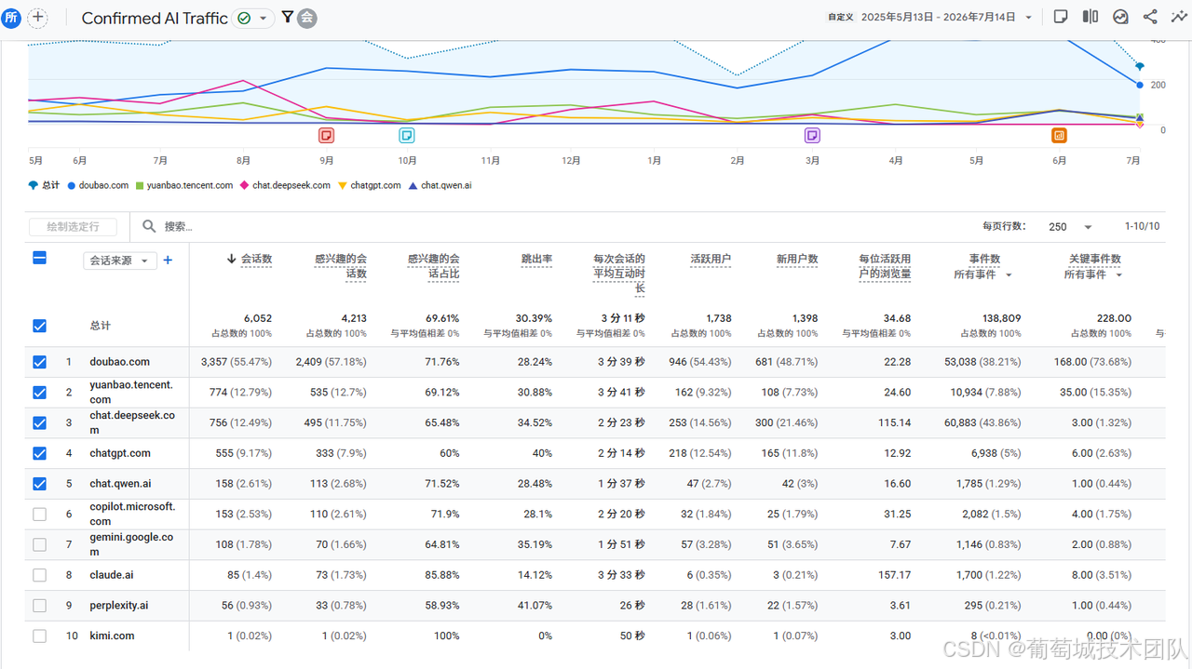Click the gray 会 filter chip
The width and height of the screenshot is (1192, 669).
pyautogui.click(x=306, y=18)
